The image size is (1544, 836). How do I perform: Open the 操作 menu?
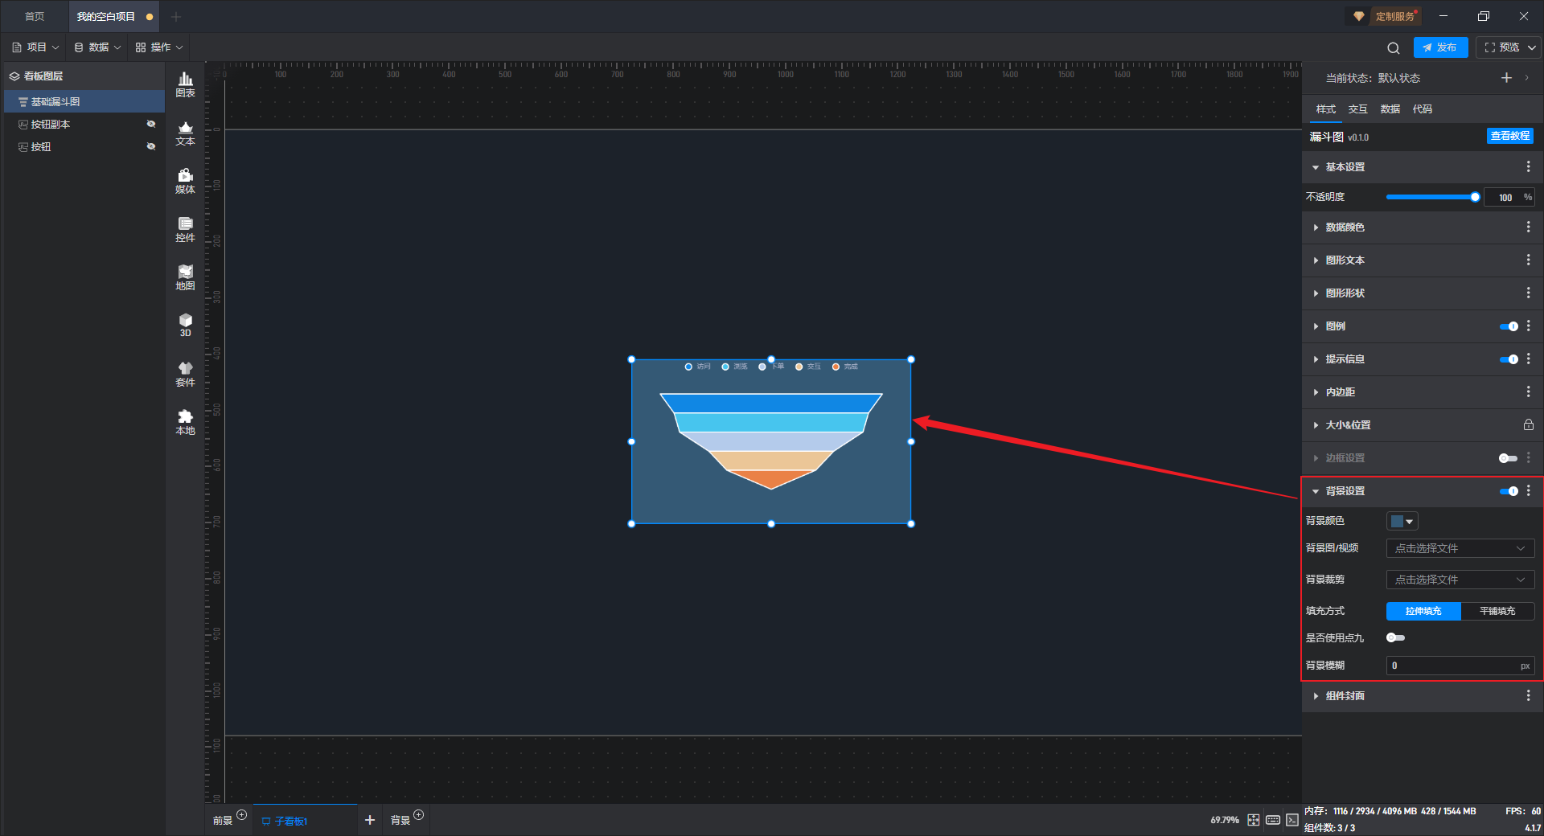159,47
